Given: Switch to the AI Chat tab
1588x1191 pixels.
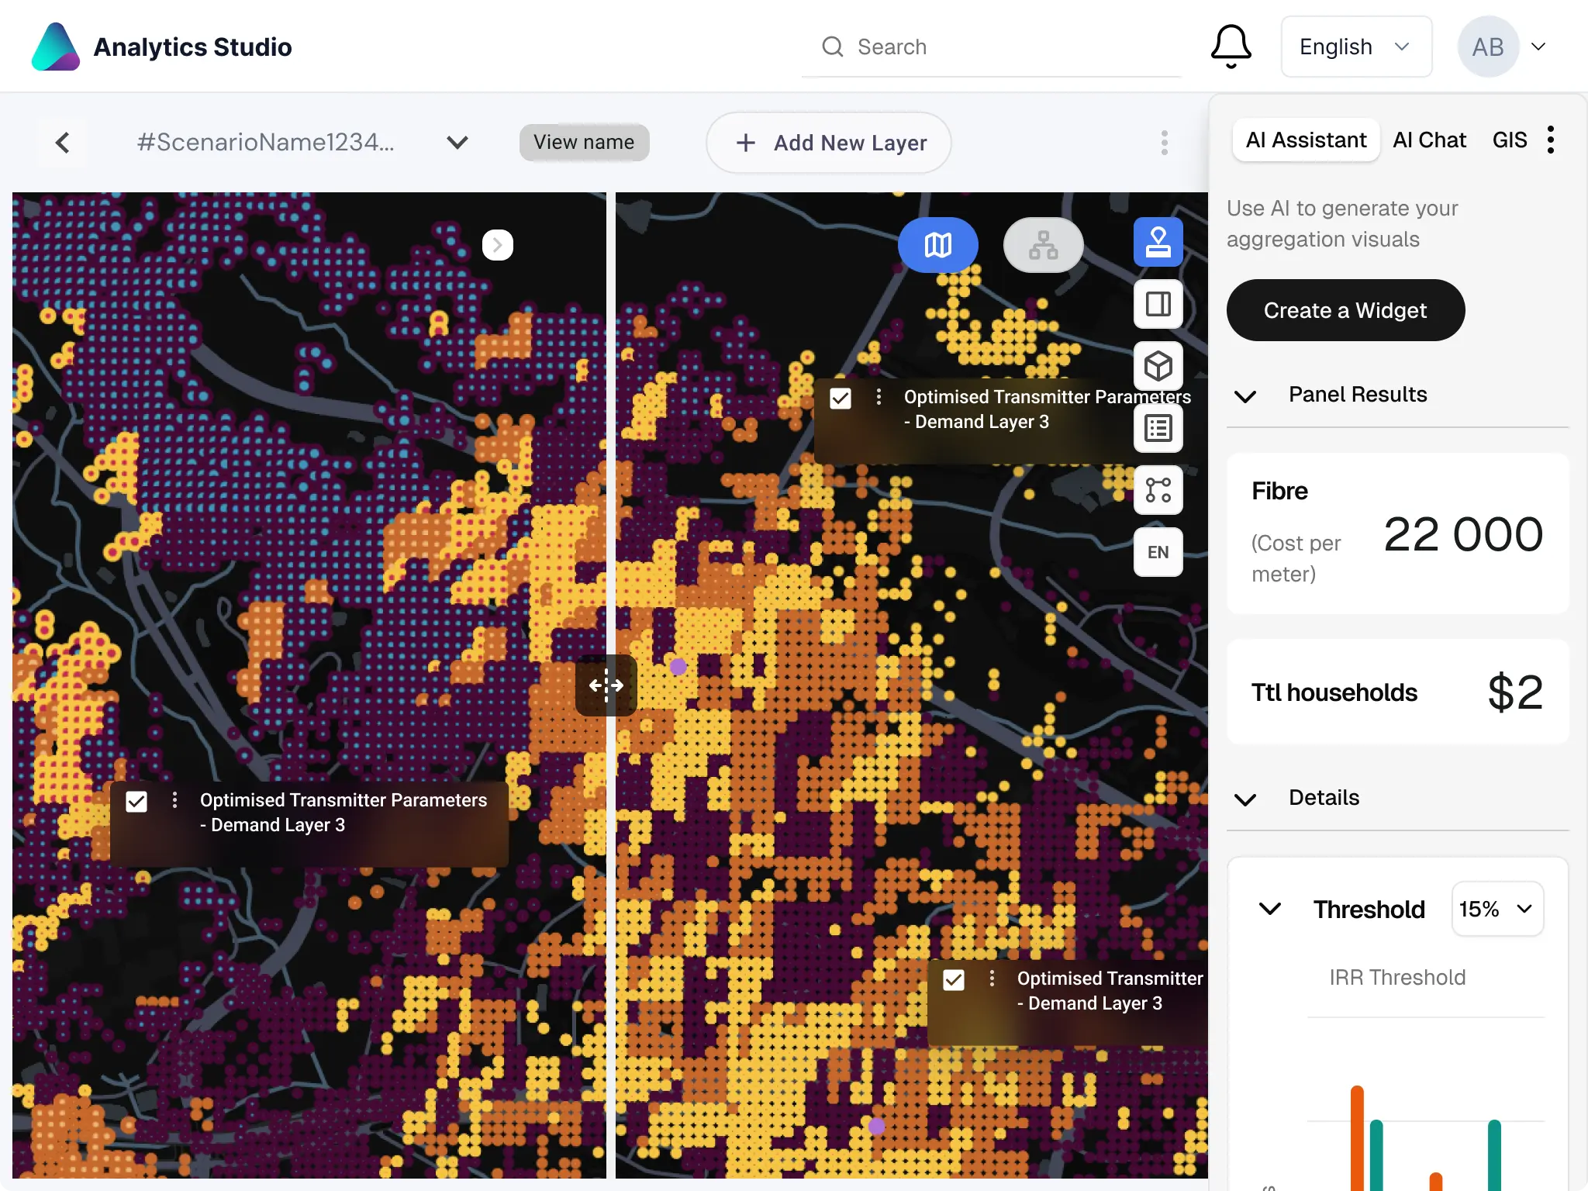Looking at the screenshot, I should point(1429,140).
